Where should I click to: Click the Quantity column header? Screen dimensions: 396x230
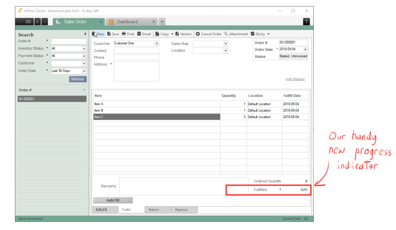[x=229, y=96]
